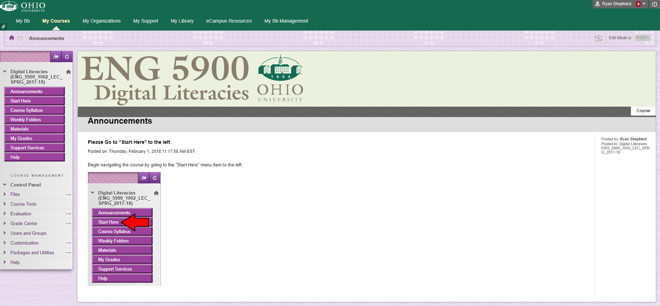Collapse the Digital Literacies course menu triangle
Viewport: 660px width, 306px height.
[x=5, y=72]
